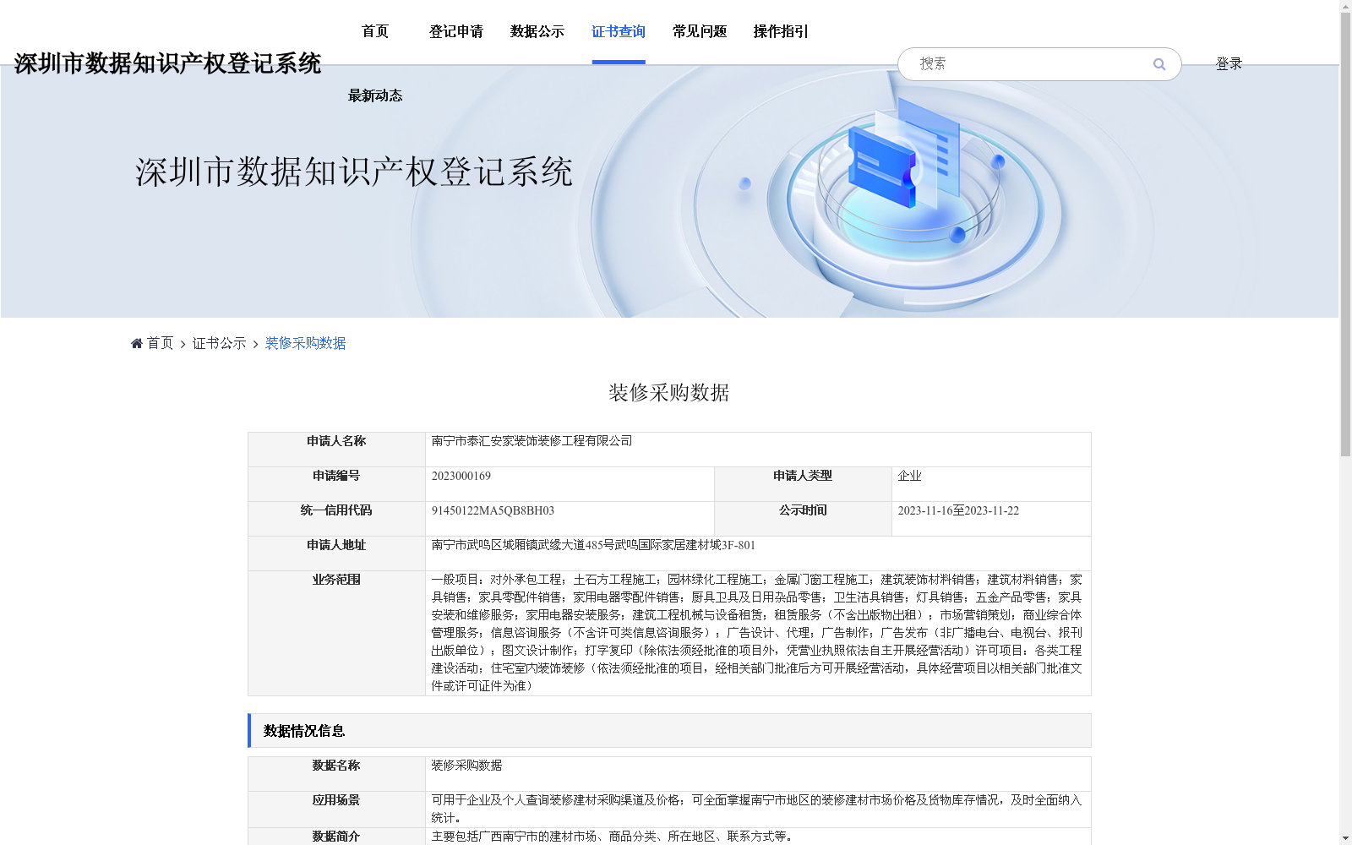Click scrollbar down arrow
This screenshot has height=845, width=1352.
point(1345,838)
